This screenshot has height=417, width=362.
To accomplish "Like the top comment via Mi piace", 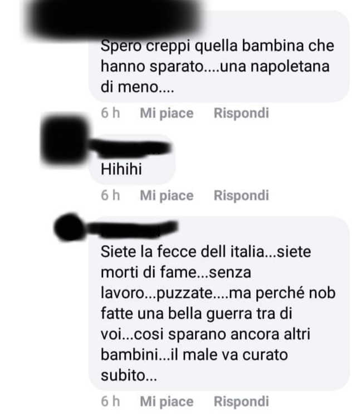I will click(x=167, y=113).
